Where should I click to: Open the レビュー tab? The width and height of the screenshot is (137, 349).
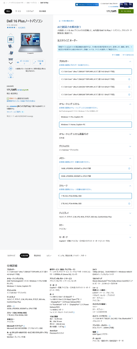click(49, 256)
